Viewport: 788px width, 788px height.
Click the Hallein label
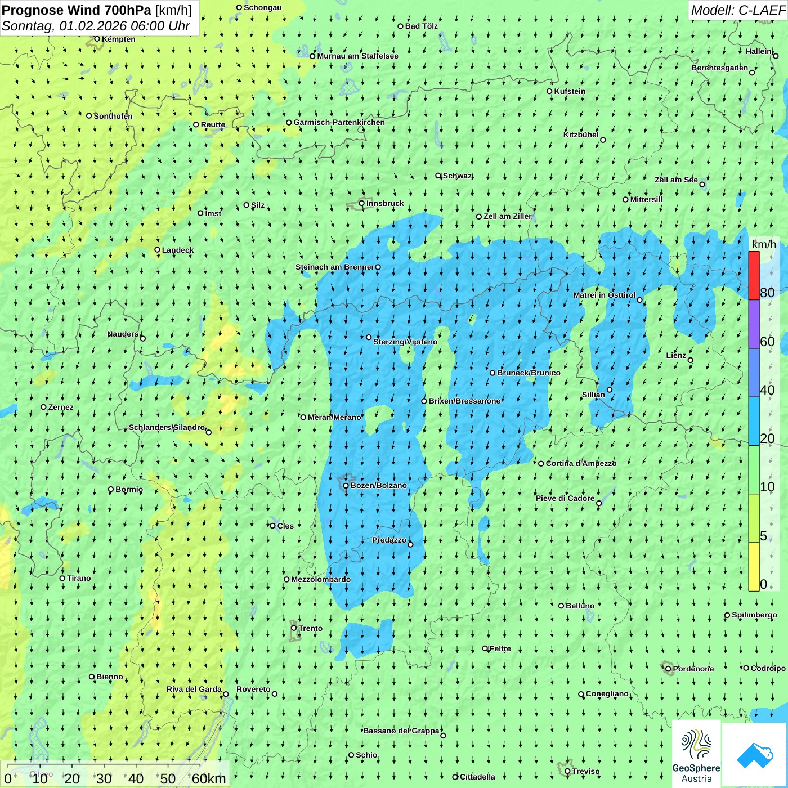point(759,51)
